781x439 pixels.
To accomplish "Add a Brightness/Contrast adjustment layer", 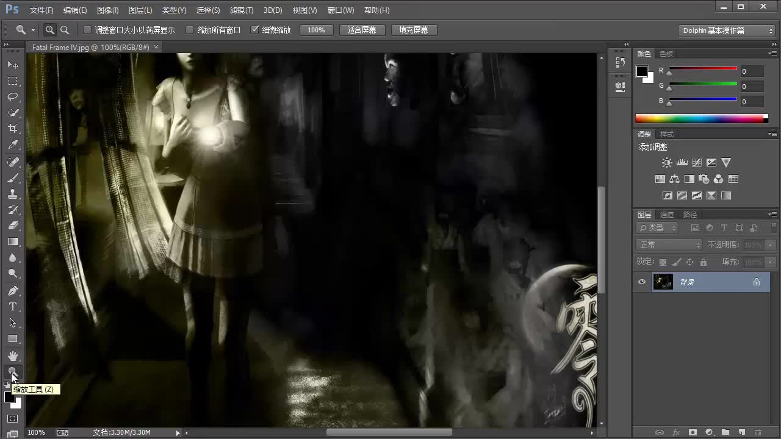I will click(x=667, y=162).
